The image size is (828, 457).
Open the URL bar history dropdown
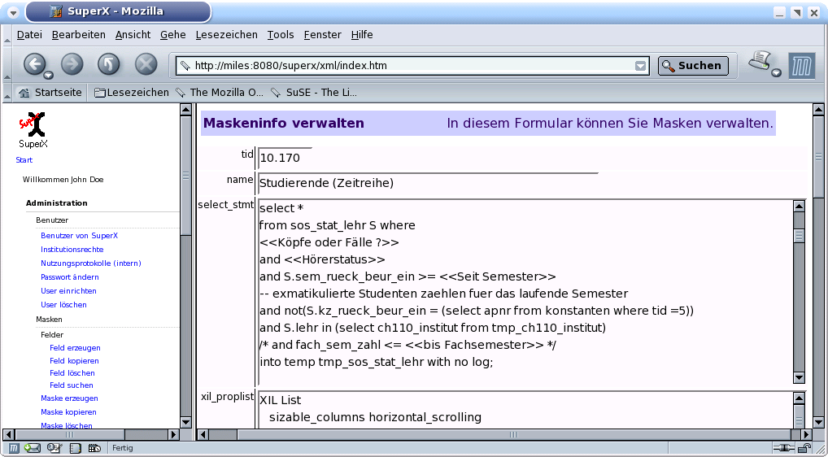[x=640, y=66]
